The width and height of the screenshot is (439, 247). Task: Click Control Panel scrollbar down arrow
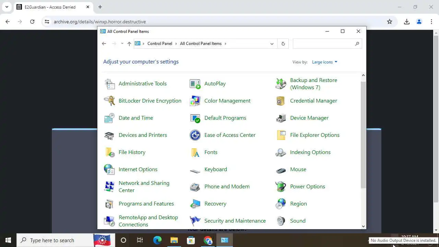click(363, 226)
